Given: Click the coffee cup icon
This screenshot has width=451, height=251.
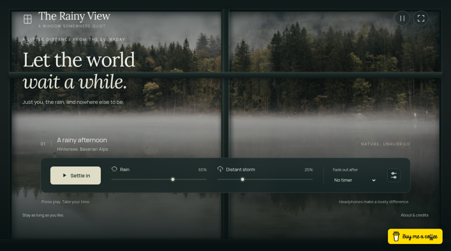Looking at the screenshot, I should pos(396,236).
